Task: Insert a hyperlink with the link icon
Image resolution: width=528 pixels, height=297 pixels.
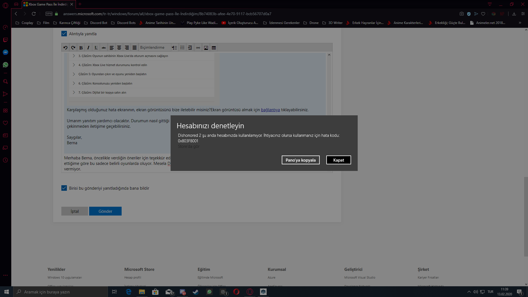Action: pyautogui.click(x=198, y=48)
